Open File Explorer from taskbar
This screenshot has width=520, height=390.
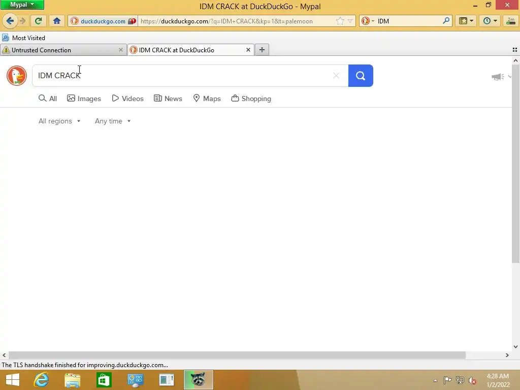pyautogui.click(x=72, y=380)
